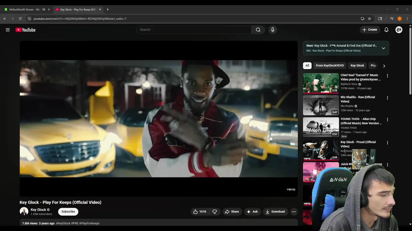This screenshot has width=412, height=231.
Task: Click the #PRE hashtag
Action: tap(75, 223)
